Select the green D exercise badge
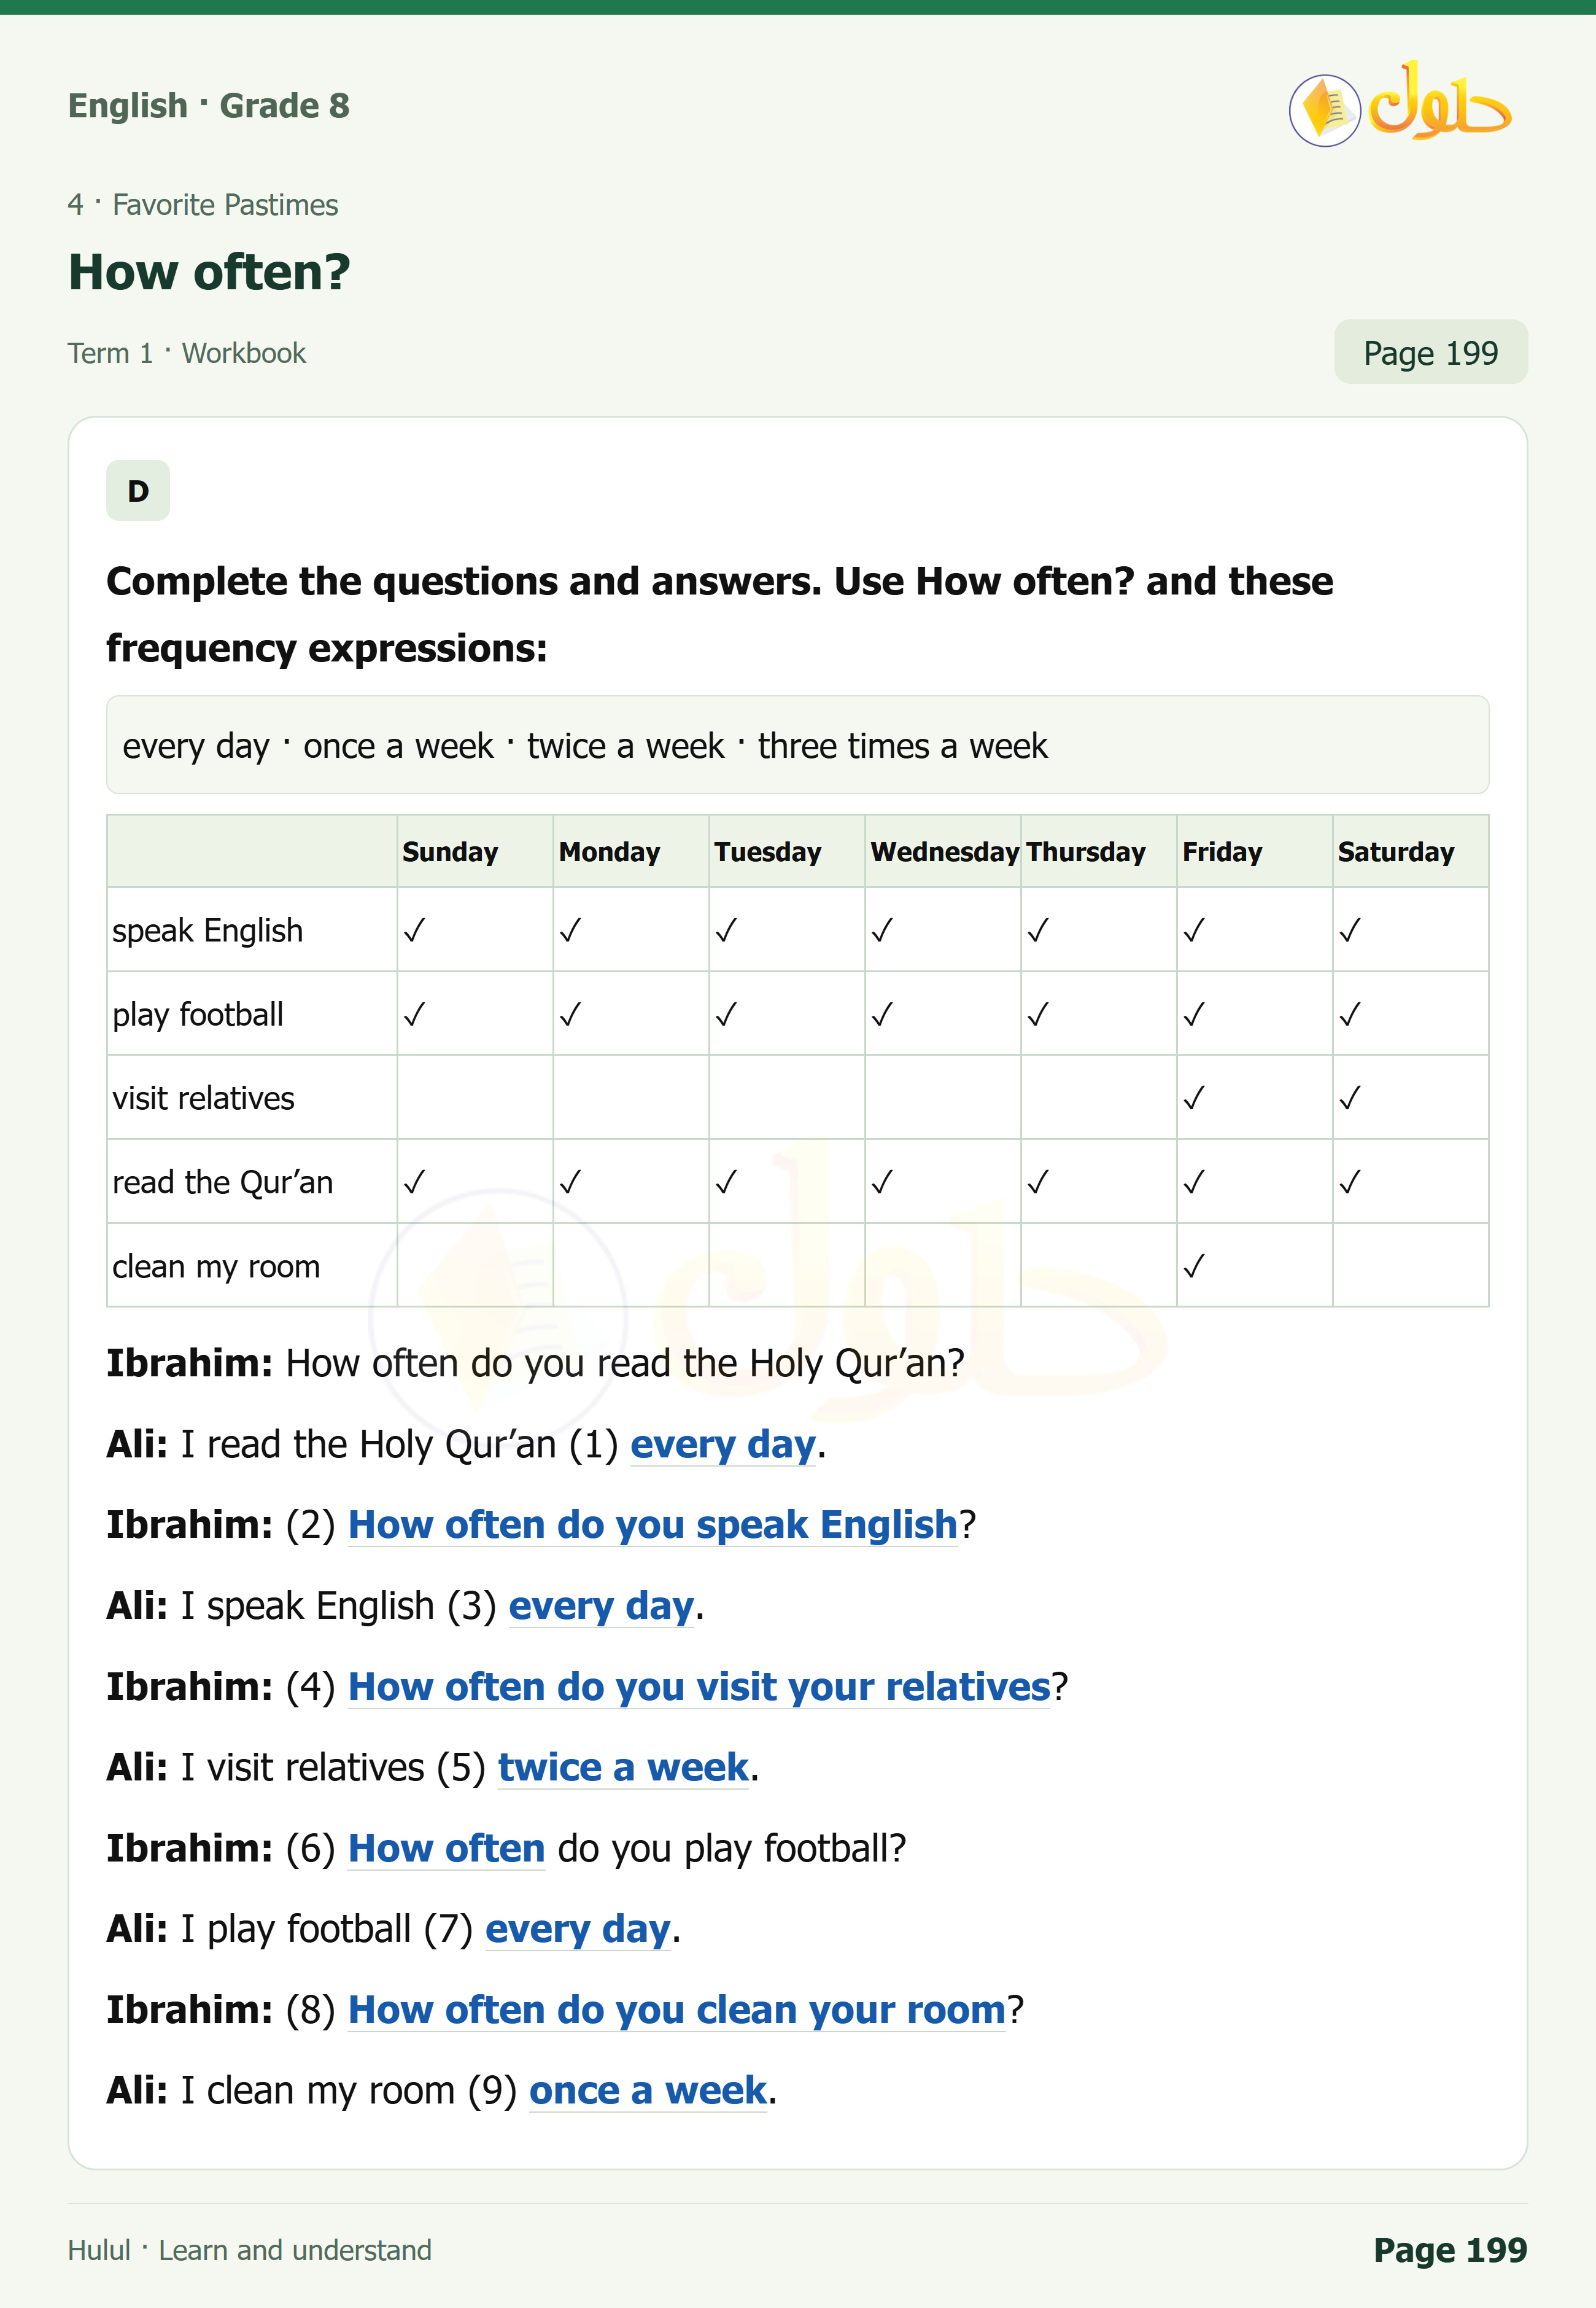 (138, 490)
